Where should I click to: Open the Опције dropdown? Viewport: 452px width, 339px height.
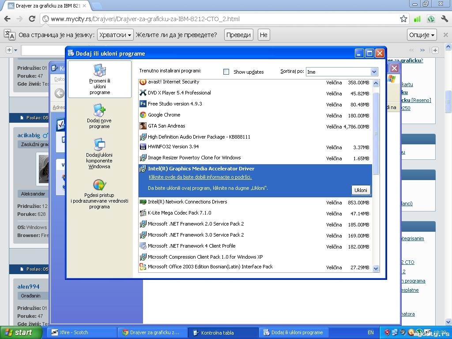[422, 35]
